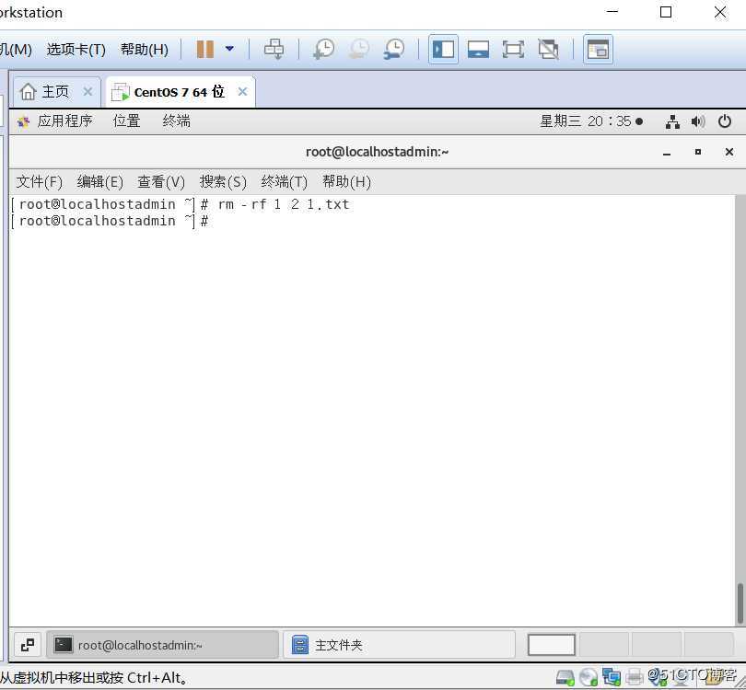Screen dimensions: 746x690
Task: Click the terminal vertical scrollbar thumb
Action: 740,604
